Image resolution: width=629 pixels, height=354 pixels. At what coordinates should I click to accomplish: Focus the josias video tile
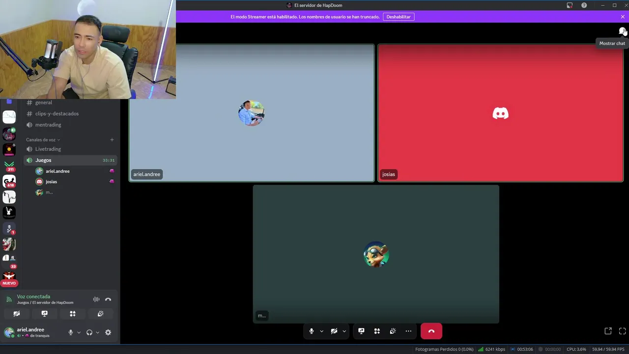point(500,113)
